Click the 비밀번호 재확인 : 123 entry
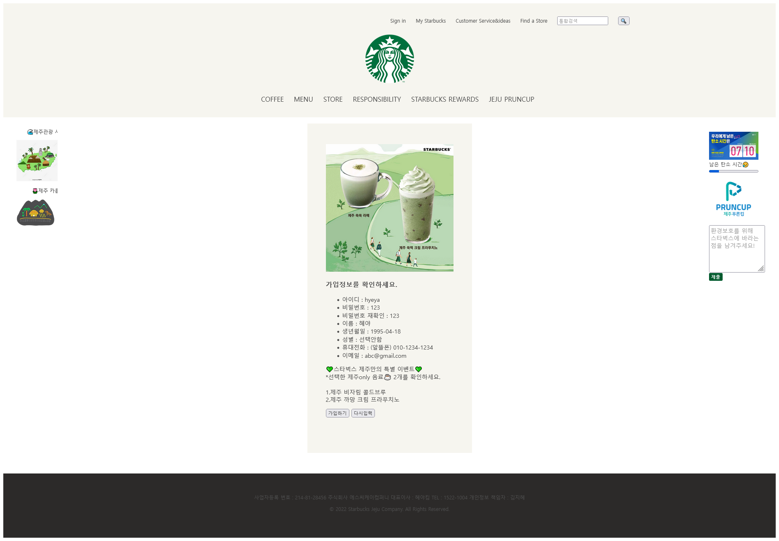Image resolution: width=779 pixels, height=541 pixels. 370,316
